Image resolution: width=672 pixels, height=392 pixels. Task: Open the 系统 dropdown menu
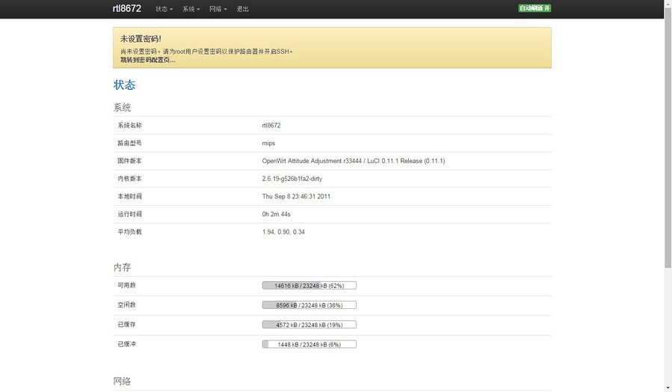point(191,9)
